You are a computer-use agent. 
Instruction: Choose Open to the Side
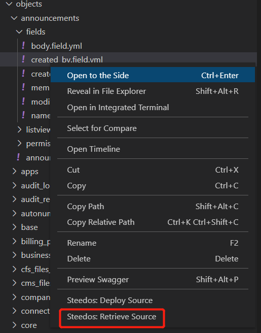tap(153, 75)
